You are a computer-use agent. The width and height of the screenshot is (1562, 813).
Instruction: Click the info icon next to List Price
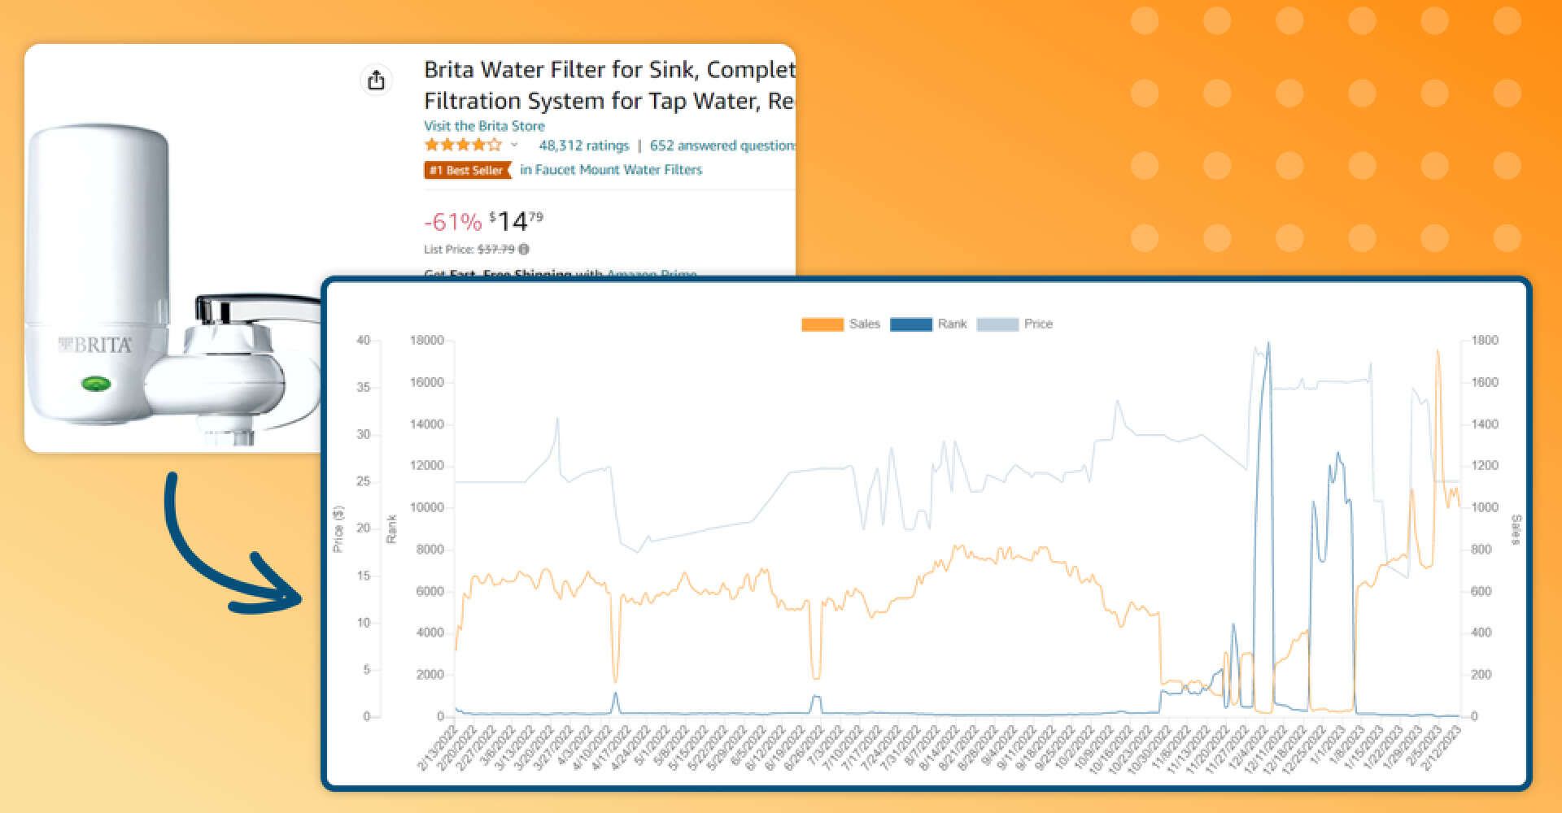click(x=524, y=250)
